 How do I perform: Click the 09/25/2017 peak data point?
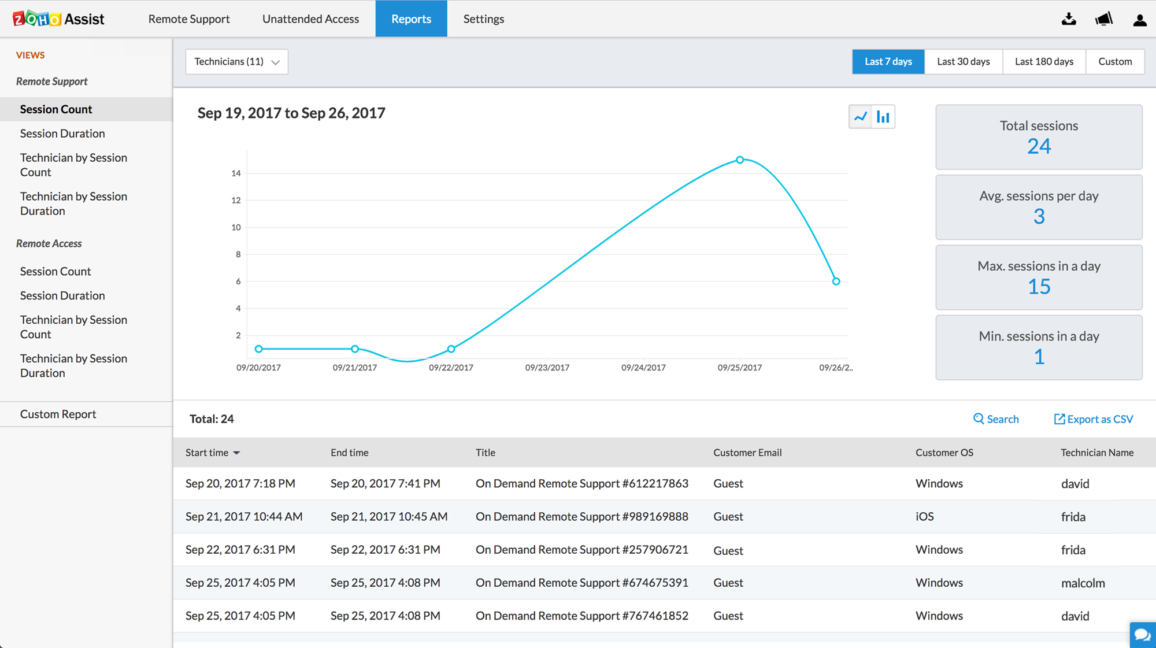pos(740,160)
